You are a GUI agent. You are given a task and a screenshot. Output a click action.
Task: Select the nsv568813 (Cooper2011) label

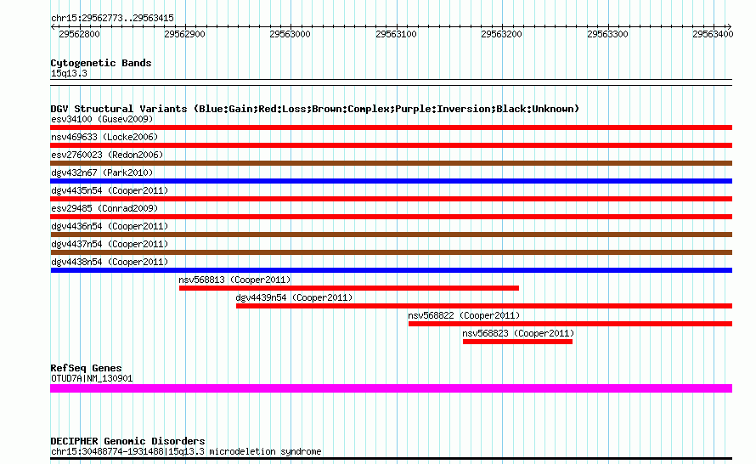point(234,280)
